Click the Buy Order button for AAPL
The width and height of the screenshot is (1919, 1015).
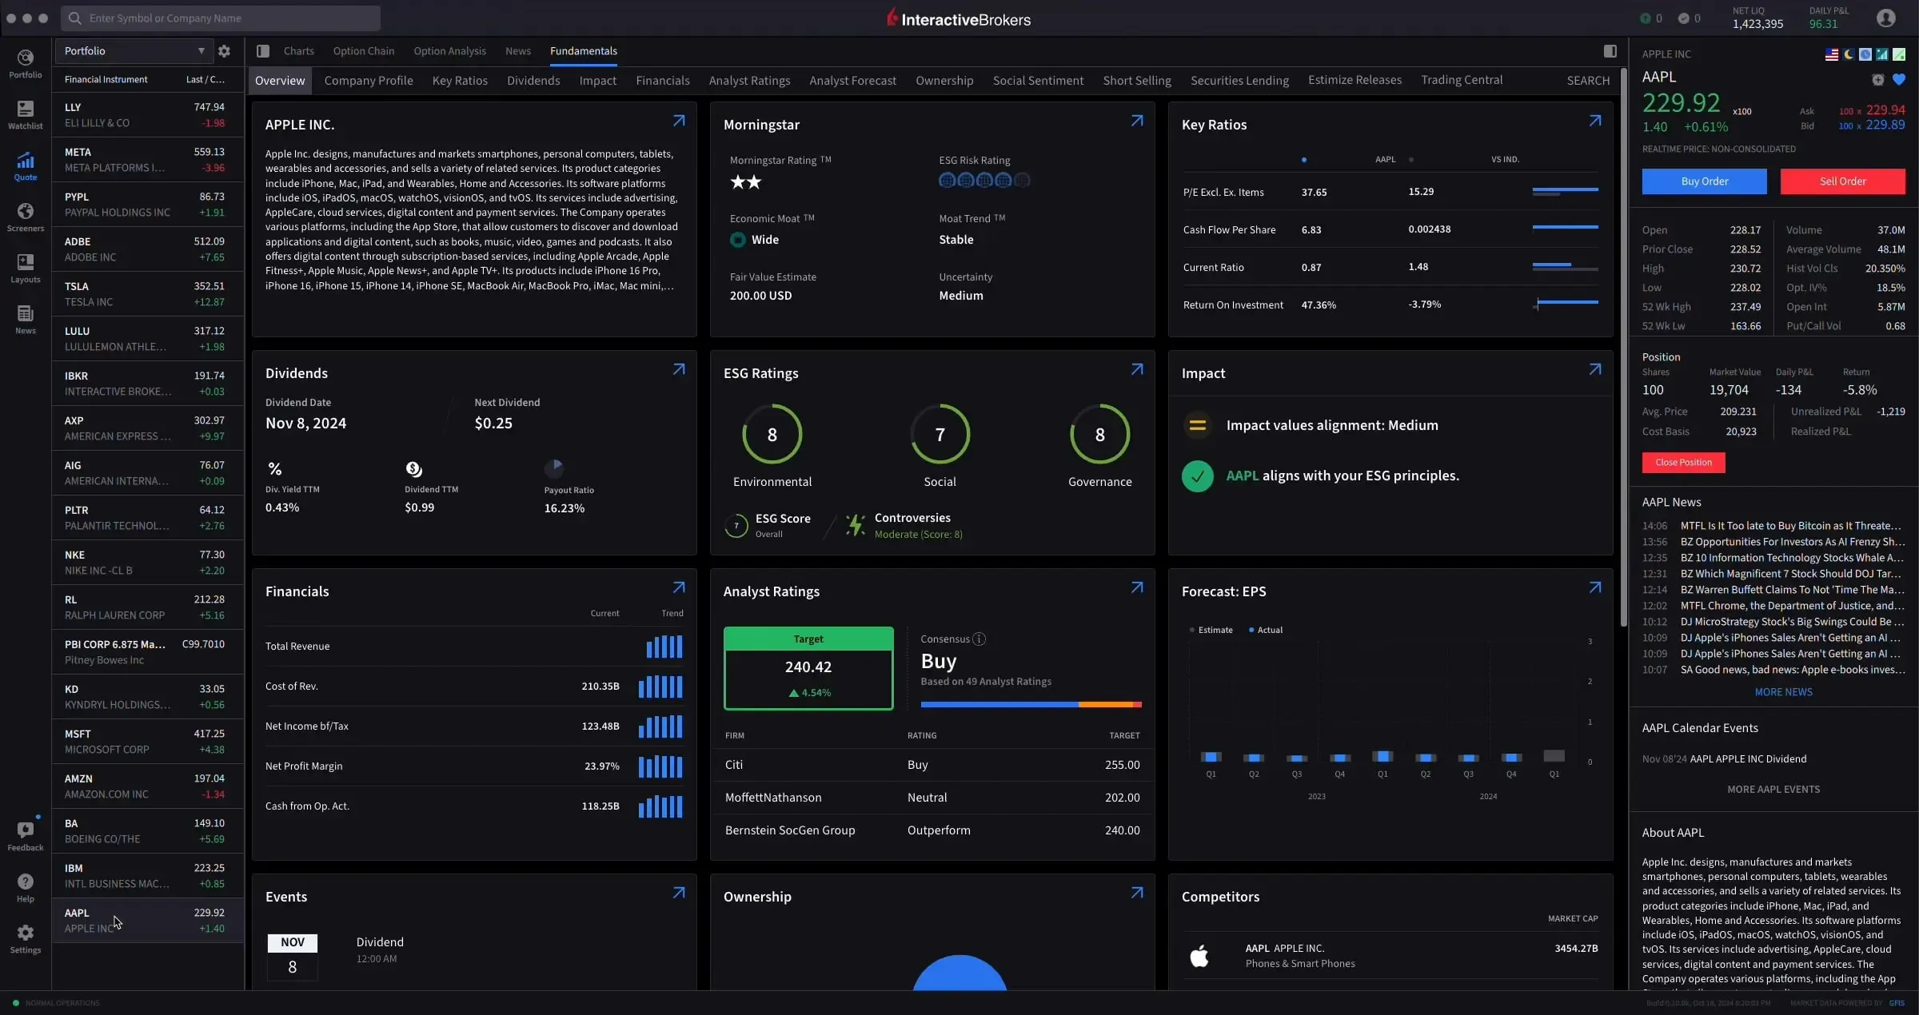pos(1705,181)
